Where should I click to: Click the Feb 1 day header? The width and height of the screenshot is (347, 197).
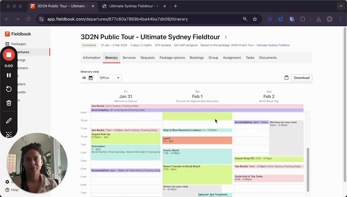pyautogui.click(x=197, y=97)
